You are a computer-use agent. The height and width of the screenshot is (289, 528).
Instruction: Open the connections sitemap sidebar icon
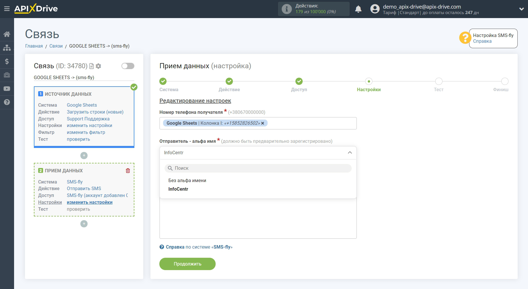point(7,48)
